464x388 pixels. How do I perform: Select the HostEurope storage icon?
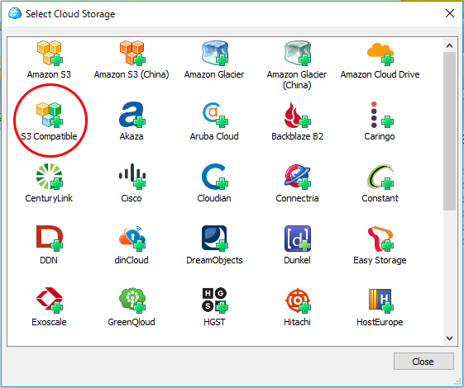click(380, 300)
